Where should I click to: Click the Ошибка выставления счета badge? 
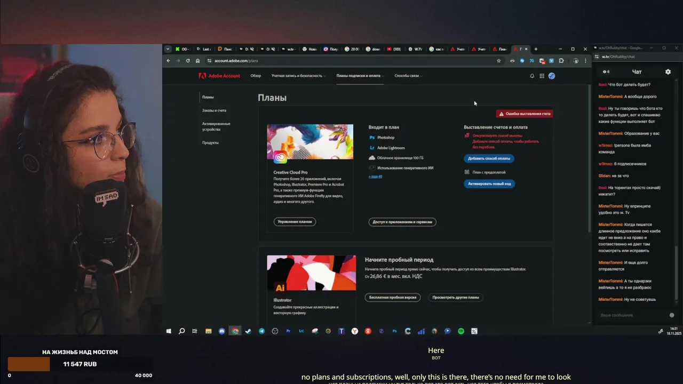525,114
